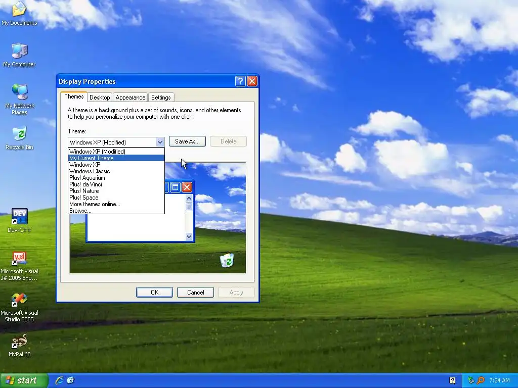Switch to the Themes tab

74,96
